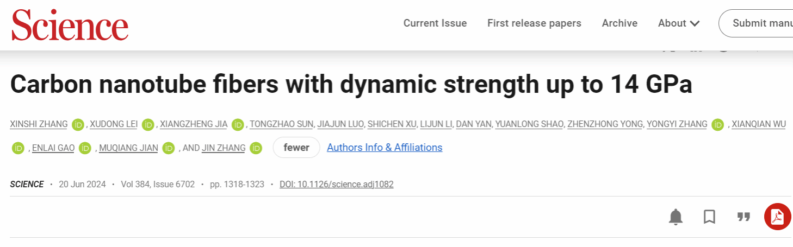The height and width of the screenshot is (247, 793).
Task: Follow the DOI 10.1126/science.adj1082 link
Action: coord(336,185)
